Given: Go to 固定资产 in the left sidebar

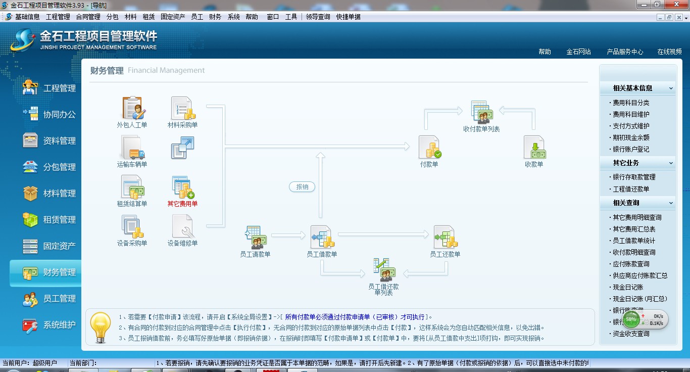Looking at the screenshot, I should tap(50, 246).
